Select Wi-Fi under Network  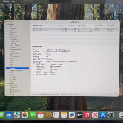pos(12,82)
